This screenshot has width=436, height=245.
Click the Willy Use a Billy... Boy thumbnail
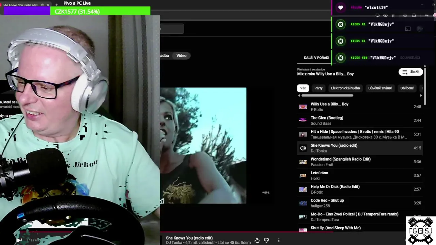tap(303, 107)
